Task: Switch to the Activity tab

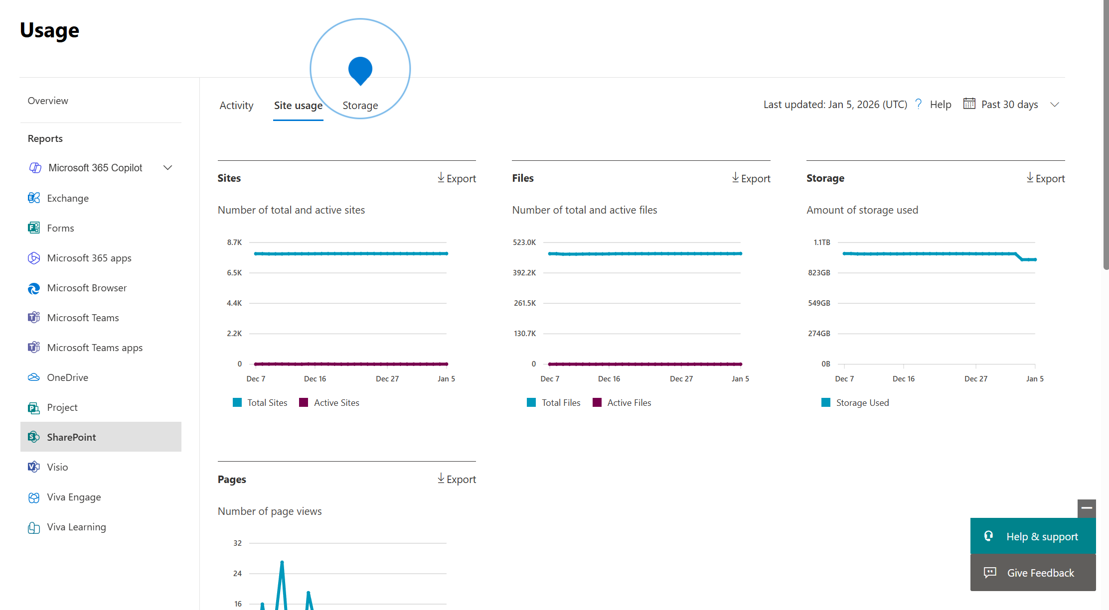Action: [236, 105]
